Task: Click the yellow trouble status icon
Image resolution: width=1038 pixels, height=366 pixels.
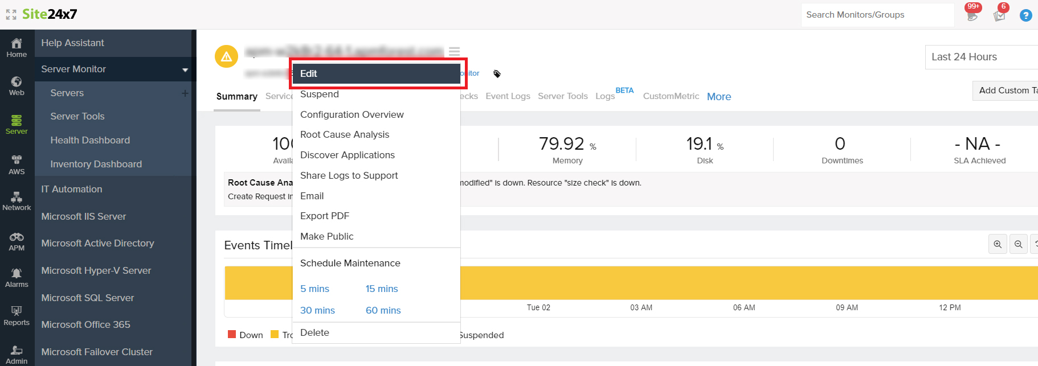Action: [226, 56]
